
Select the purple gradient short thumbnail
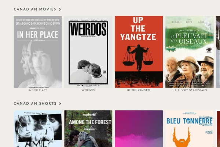click(139, 129)
